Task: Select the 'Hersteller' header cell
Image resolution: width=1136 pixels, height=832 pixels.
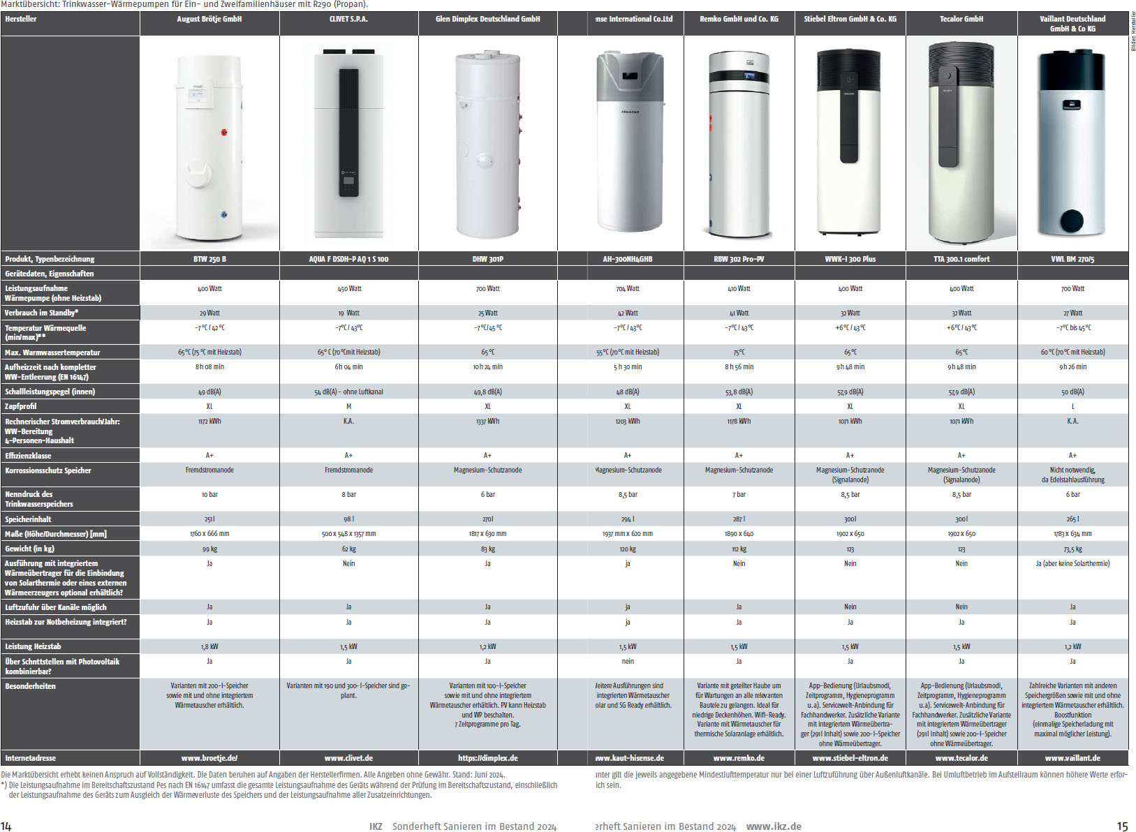Action: (70, 23)
